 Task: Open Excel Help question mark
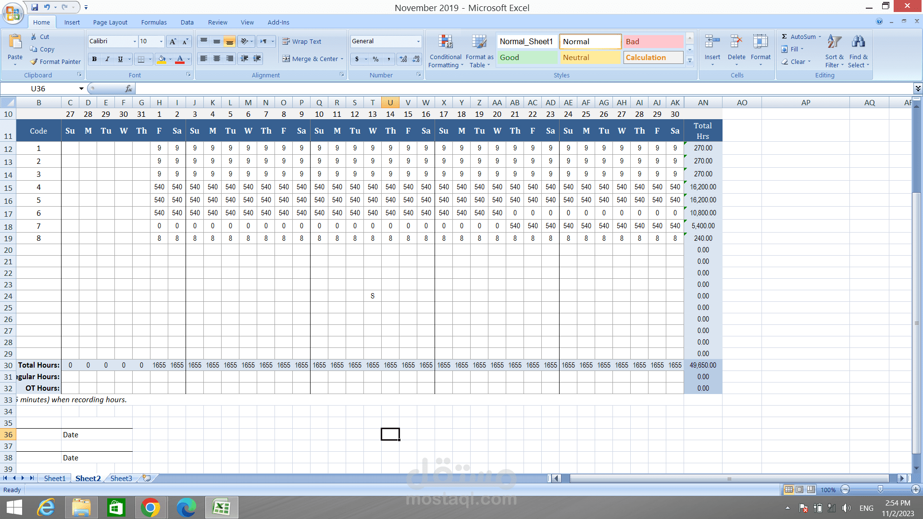tap(879, 22)
